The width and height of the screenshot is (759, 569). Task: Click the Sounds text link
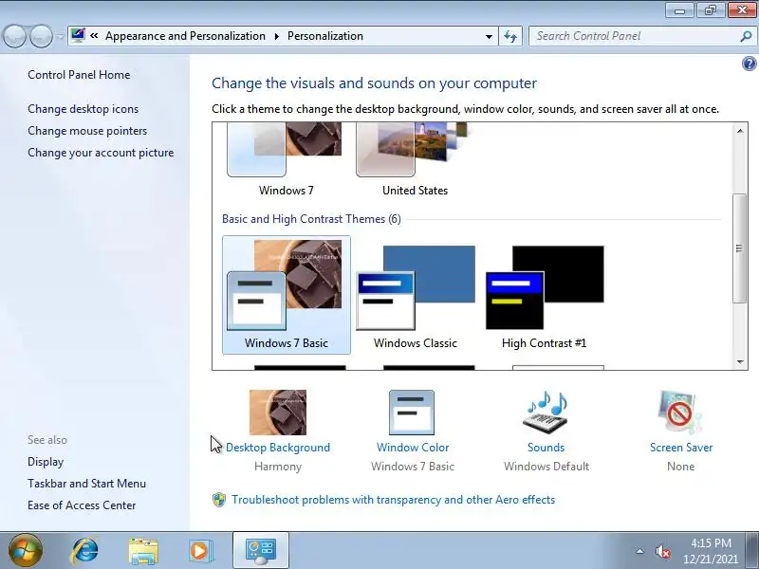[x=546, y=448]
